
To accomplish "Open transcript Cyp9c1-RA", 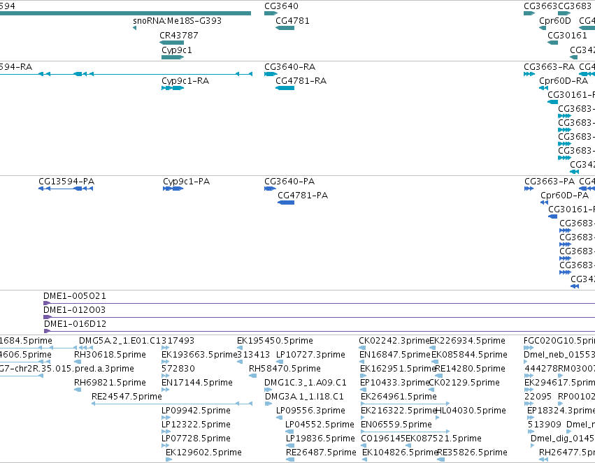I will 185,81.
